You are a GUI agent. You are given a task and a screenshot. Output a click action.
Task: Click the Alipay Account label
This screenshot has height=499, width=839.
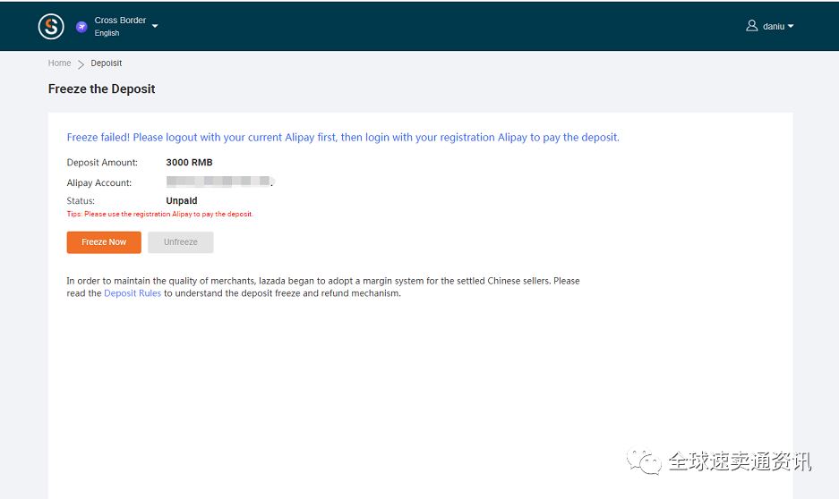99,182
